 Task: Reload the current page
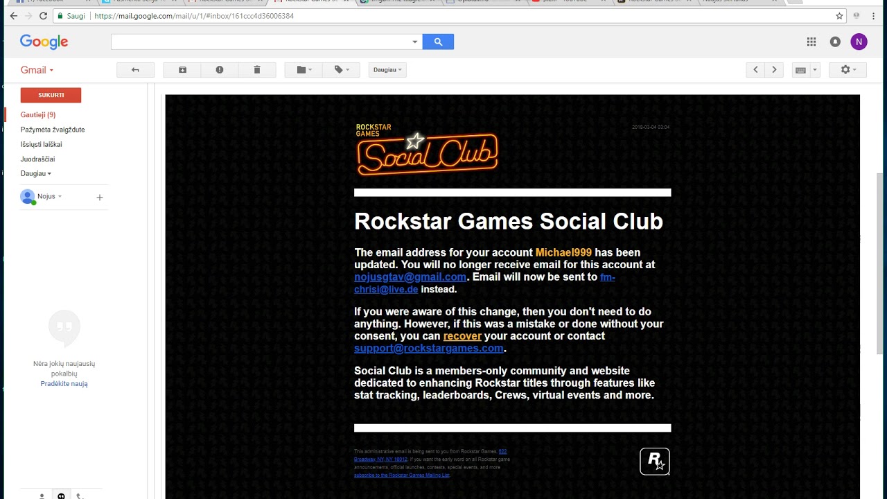point(44,16)
